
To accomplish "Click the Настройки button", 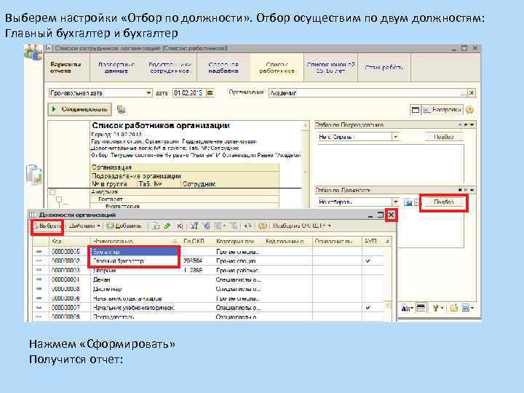I will click(442, 110).
